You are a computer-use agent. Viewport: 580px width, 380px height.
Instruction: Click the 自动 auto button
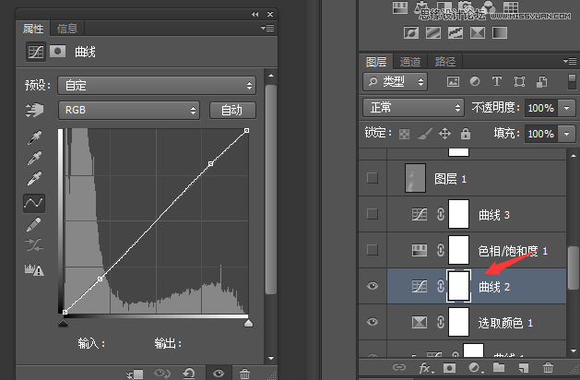tap(232, 111)
